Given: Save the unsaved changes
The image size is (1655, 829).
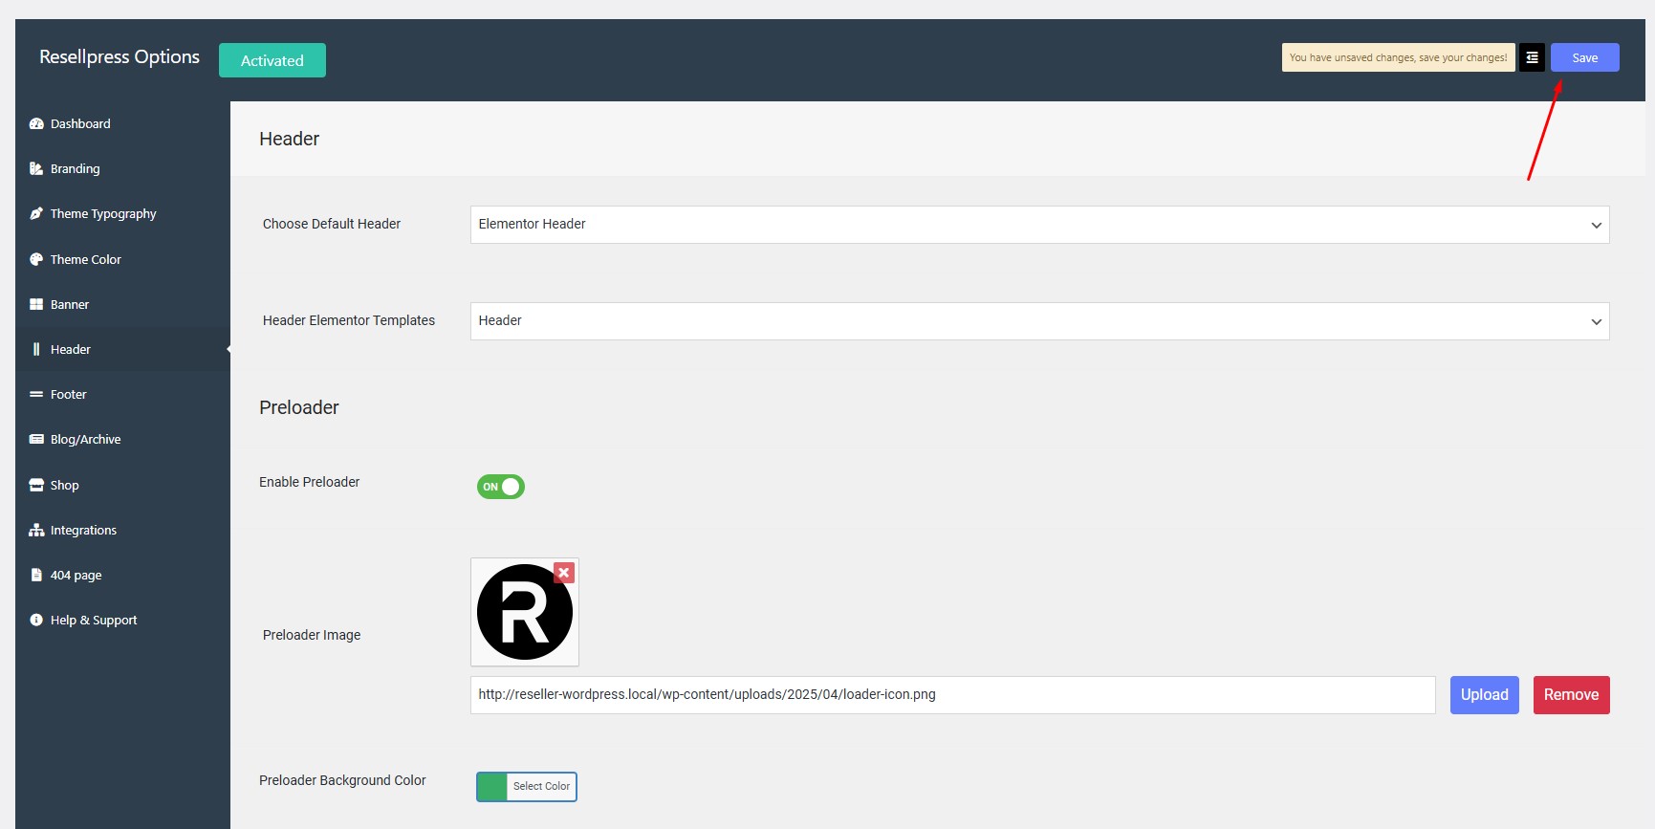Looking at the screenshot, I should click(x=1584, y=58).
